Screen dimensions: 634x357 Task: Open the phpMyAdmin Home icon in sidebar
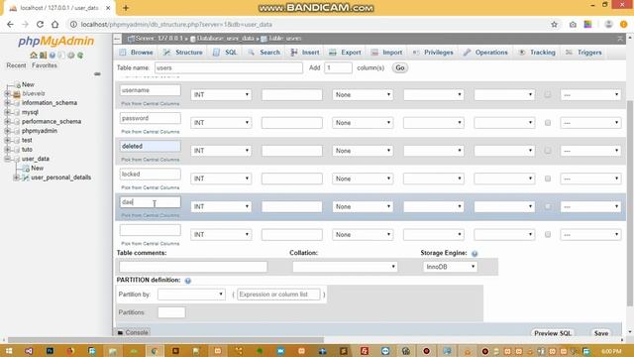(34, 56)
